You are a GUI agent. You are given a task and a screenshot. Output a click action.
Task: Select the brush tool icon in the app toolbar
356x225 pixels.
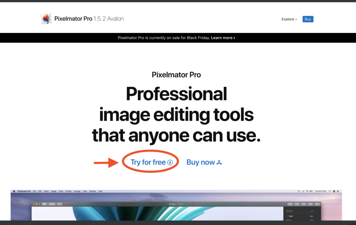tap(290, 204)
